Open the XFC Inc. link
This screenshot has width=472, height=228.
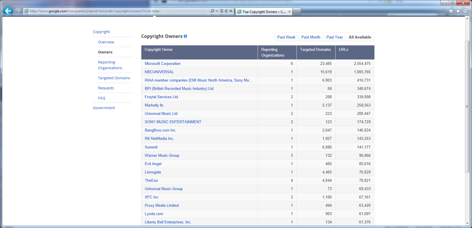coord(152,197)
